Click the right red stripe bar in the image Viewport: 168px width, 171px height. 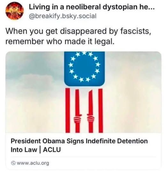pyautogui.click(x=101, y=111)
